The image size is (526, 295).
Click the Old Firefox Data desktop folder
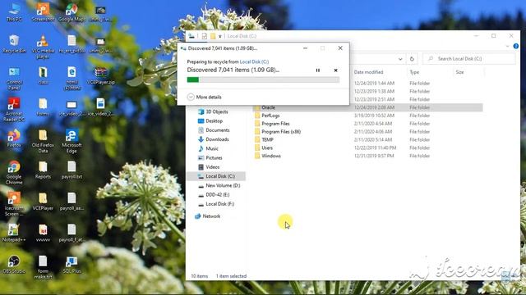(x=43, y=141)
